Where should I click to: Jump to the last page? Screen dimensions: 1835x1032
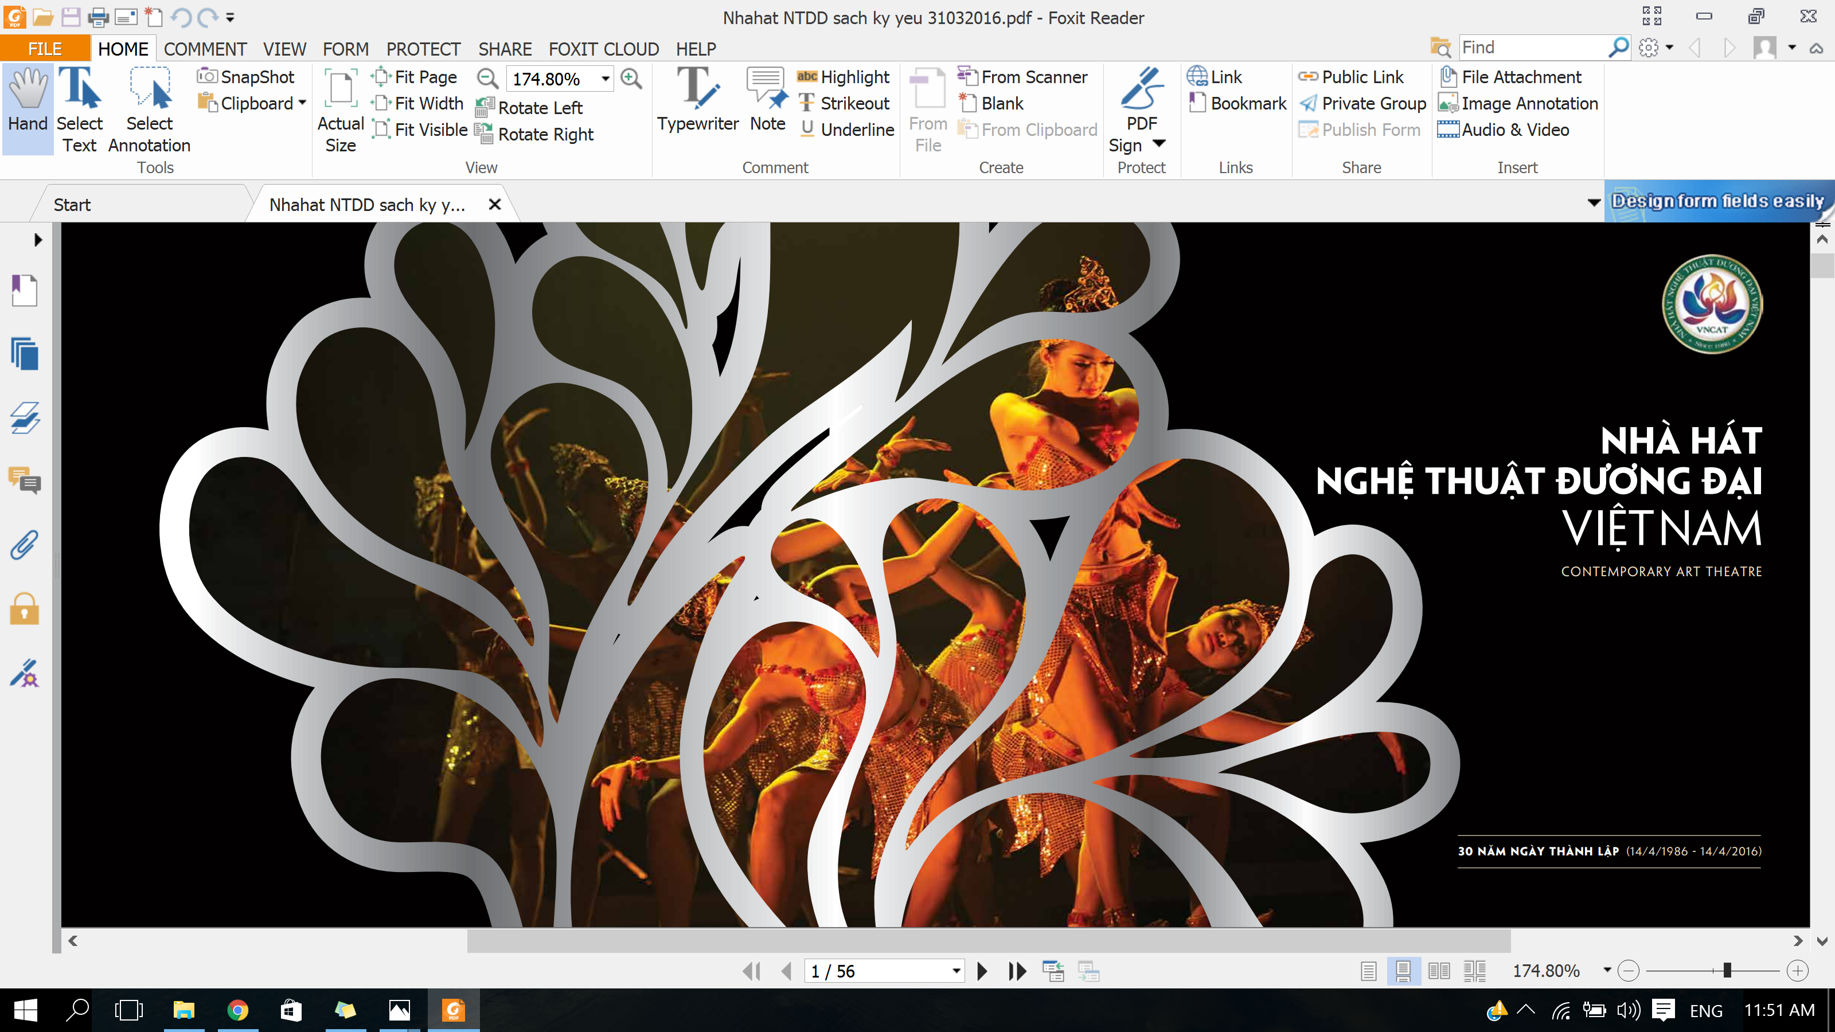(x=1017, y=971)
